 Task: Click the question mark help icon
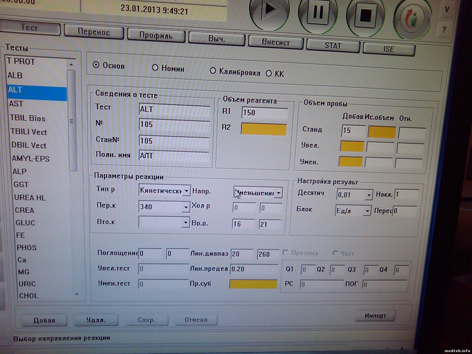444,30
